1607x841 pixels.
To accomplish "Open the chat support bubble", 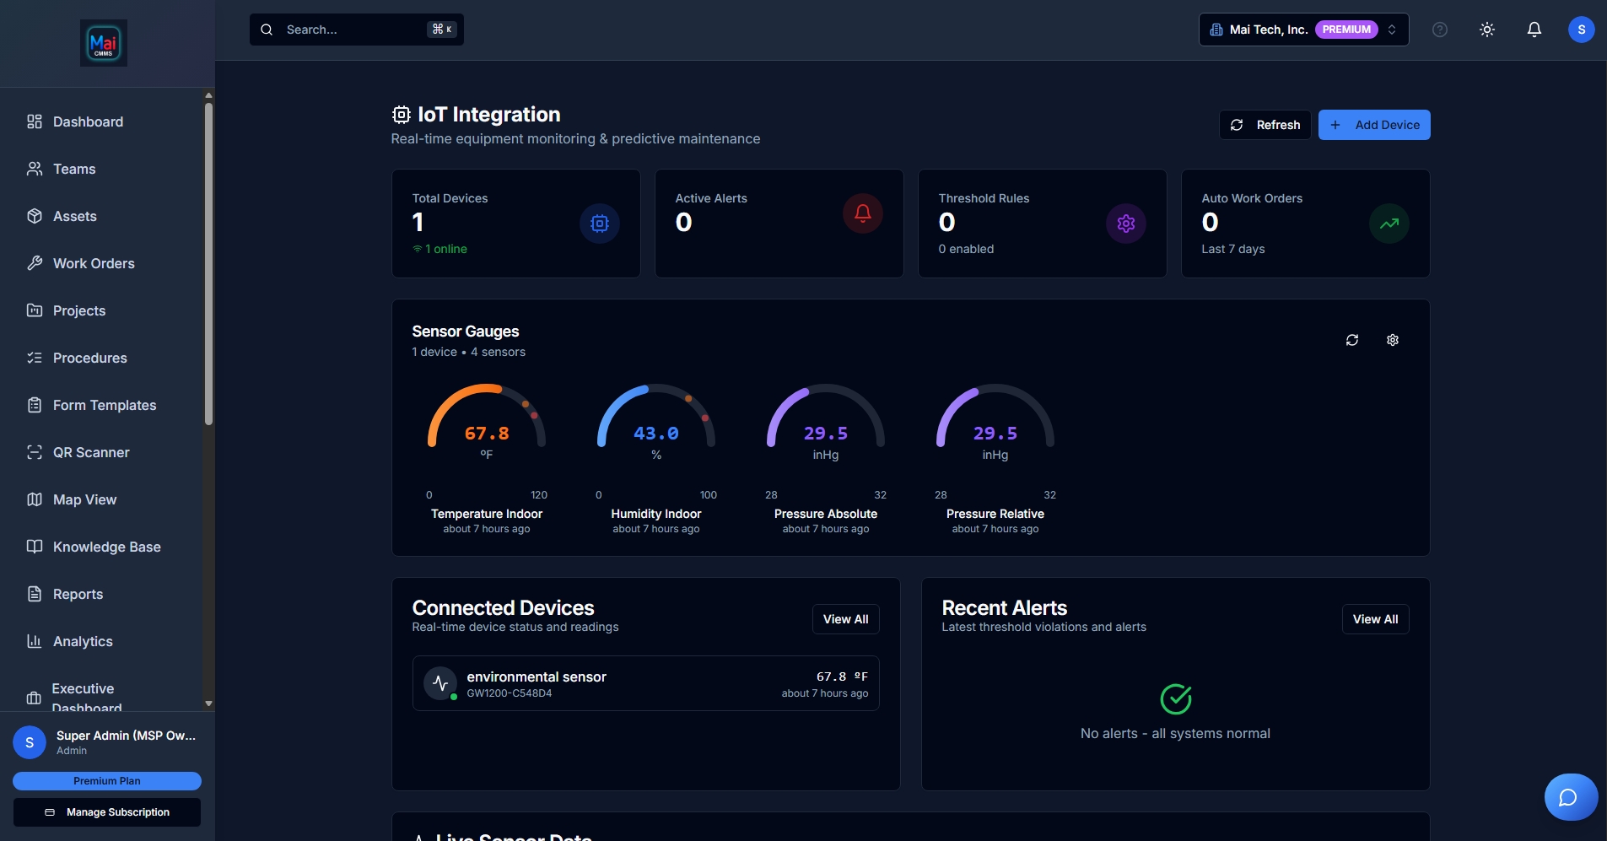I will coord(1570,796).
